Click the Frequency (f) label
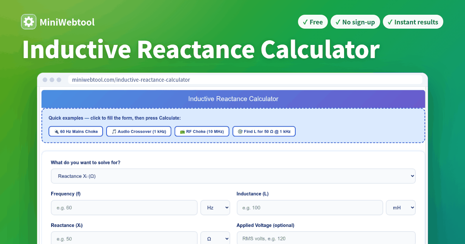 click(65, 194)
